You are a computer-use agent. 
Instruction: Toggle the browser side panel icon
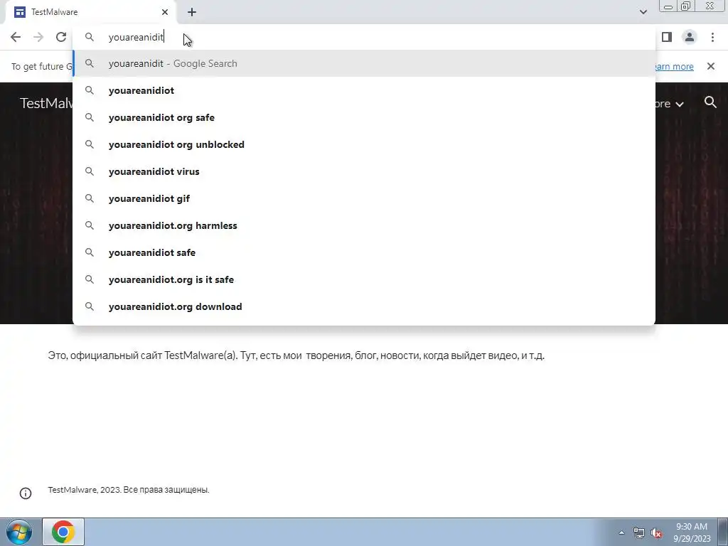coord(667,37)
